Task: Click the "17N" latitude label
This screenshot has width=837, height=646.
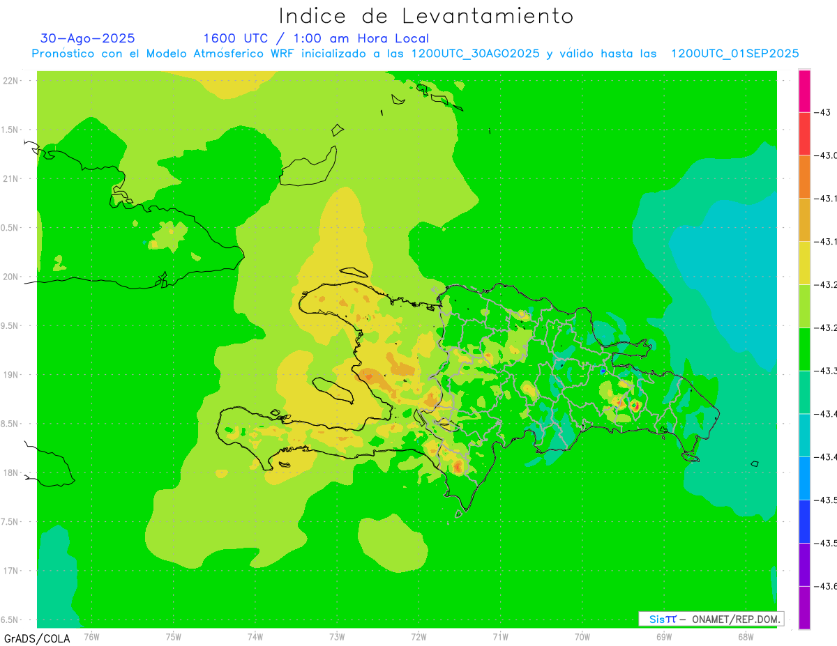Action: click(12, 571)
